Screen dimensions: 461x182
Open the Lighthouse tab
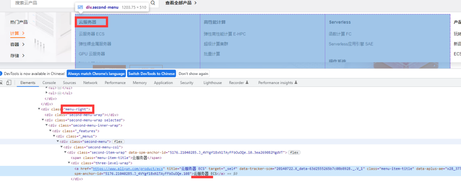pos(213,83)
